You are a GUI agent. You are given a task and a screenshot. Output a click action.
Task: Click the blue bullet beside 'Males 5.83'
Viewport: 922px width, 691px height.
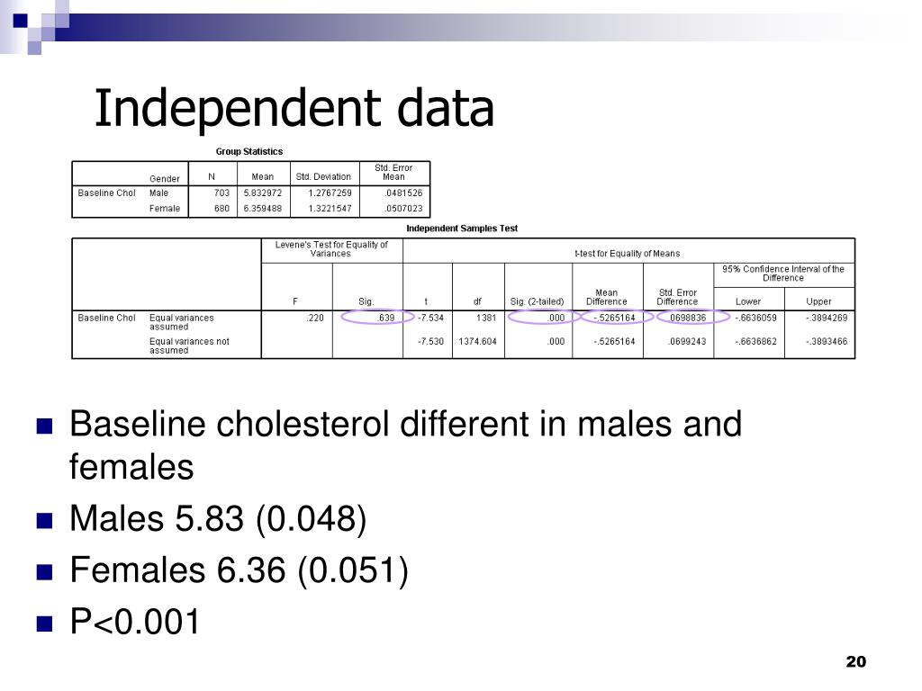tap(45, 521)
